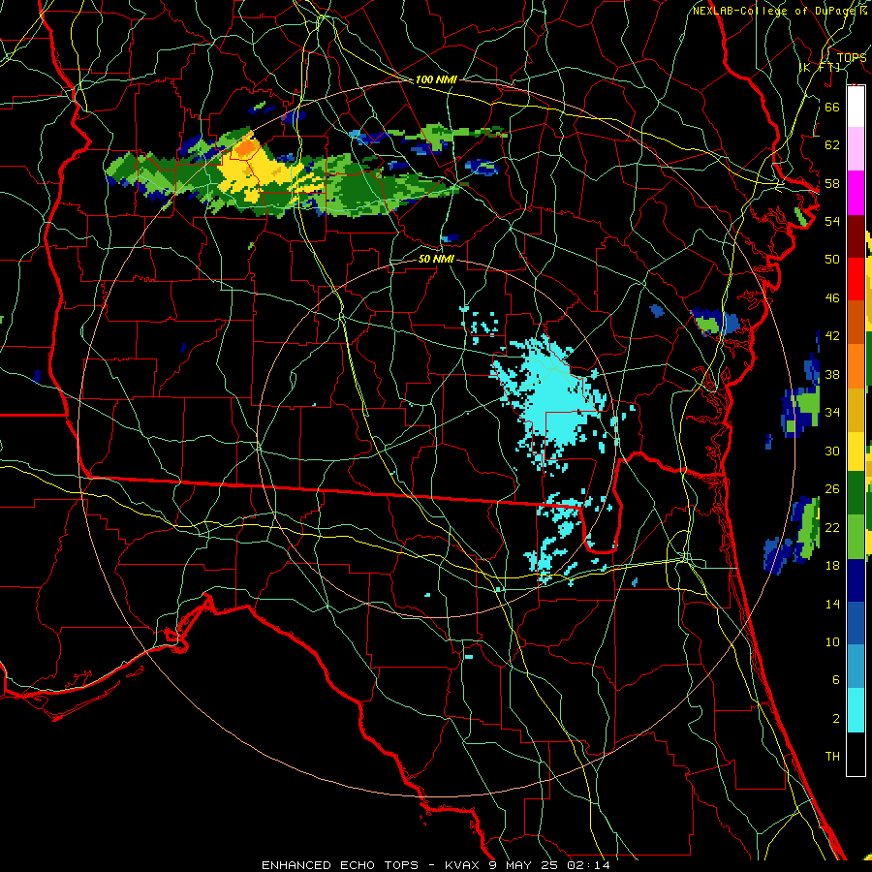Select the 2 legend value

coord(835,719)
